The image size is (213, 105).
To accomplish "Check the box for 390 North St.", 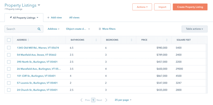I will coord(9,62).
